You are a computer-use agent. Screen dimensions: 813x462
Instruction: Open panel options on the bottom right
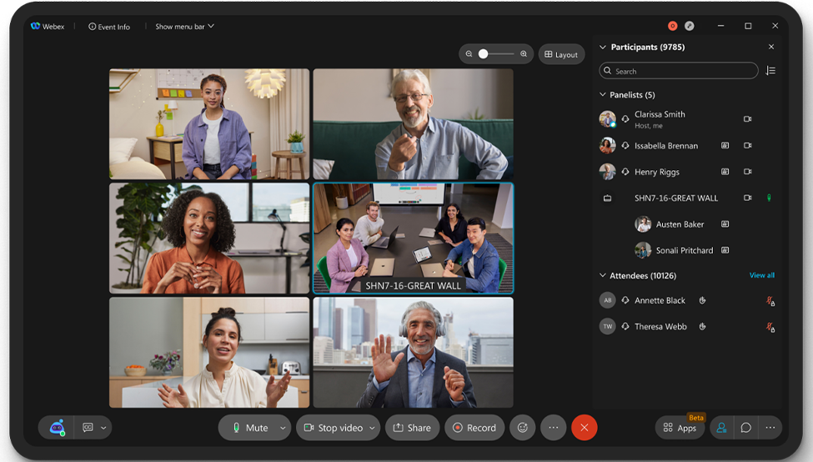click(x=770, y=428)
